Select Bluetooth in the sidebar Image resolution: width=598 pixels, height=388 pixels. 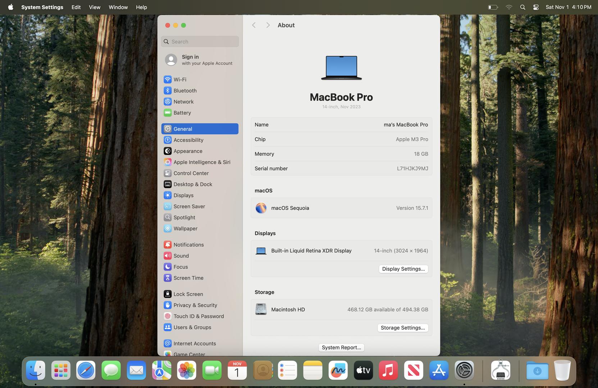pos(185,91)
